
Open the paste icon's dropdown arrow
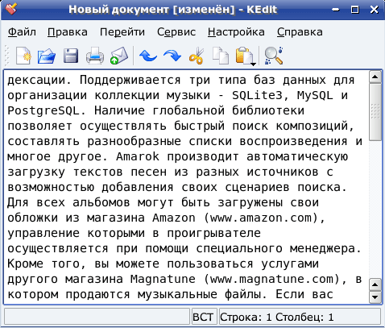[253, 64]
